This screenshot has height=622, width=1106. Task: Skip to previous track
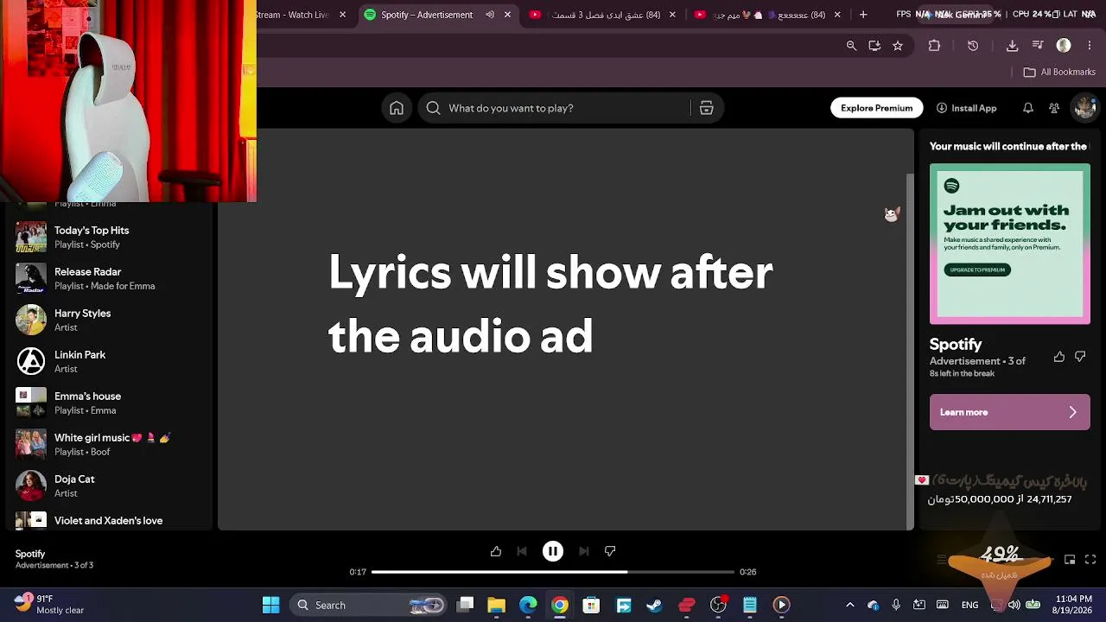(522, 551)
